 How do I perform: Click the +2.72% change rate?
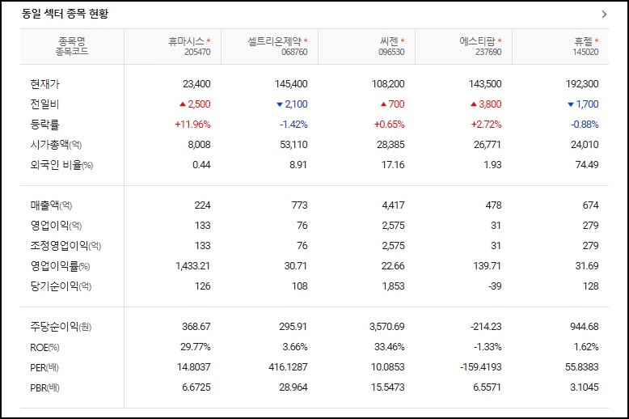(x=487, y=125)
